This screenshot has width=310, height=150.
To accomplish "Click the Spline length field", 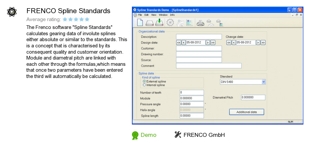I will pyautogui.click(x=192, y=116).
